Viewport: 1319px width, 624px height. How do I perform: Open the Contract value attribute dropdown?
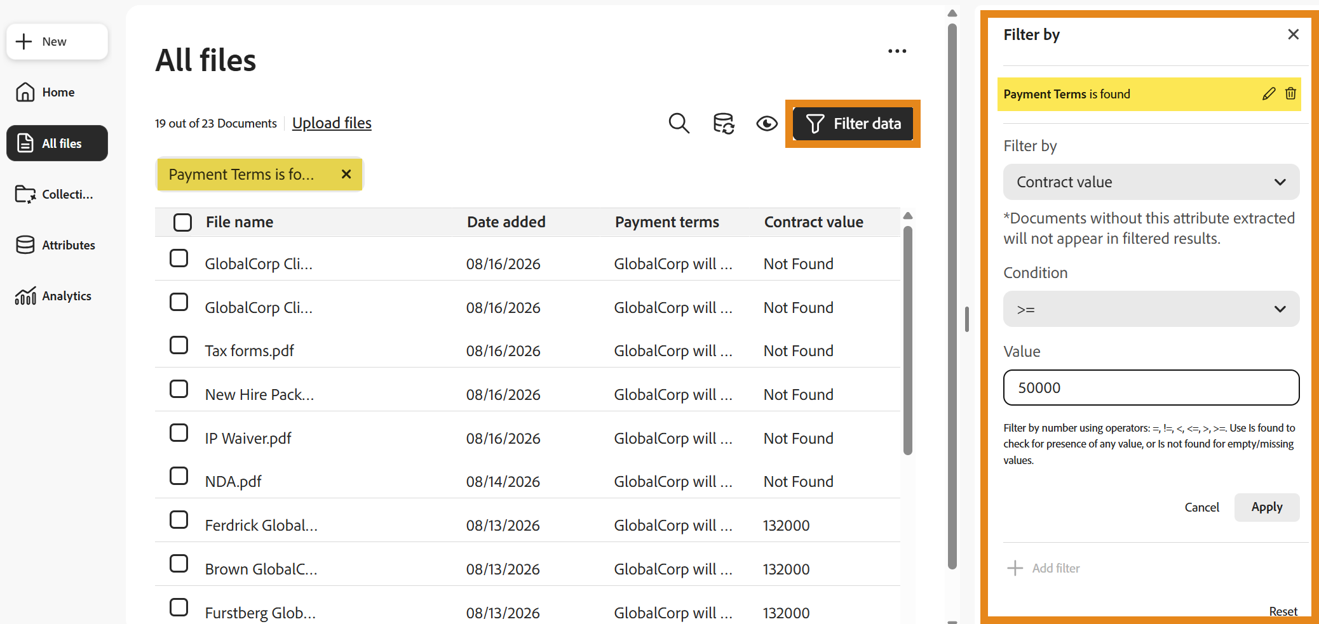click(1151, 182)
